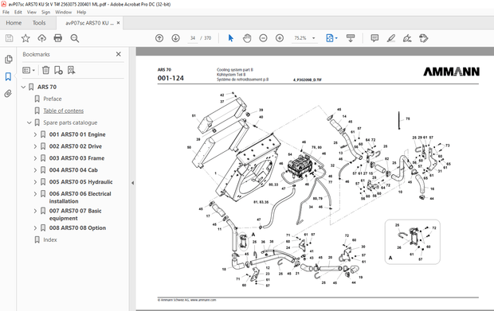Switch to the Tools tab
494x311 pixels.
(39, 23)
